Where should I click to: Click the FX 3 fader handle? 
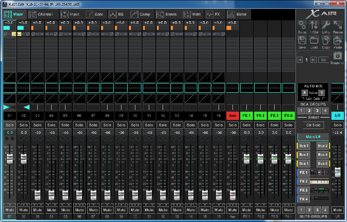click(x=275, y=159)
